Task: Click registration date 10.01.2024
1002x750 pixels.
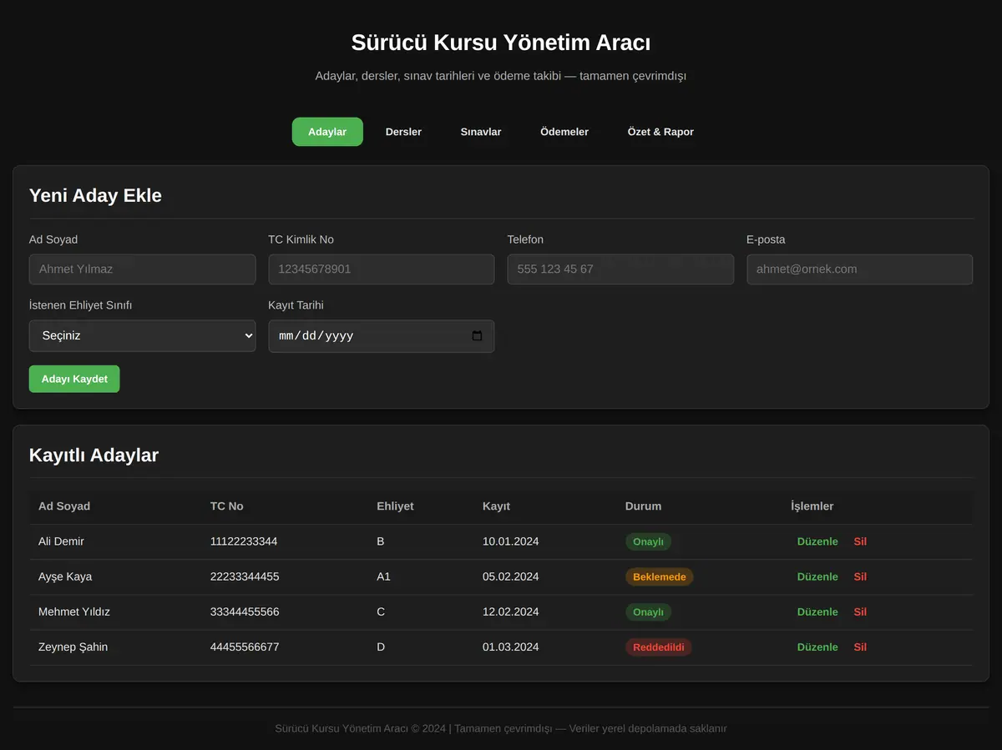Action: coord(511,541)
